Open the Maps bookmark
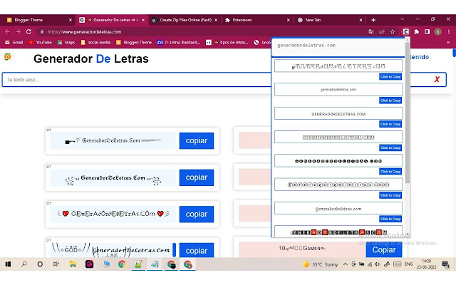456x285 pixels. pyautogui.click(x=66, y=43)
